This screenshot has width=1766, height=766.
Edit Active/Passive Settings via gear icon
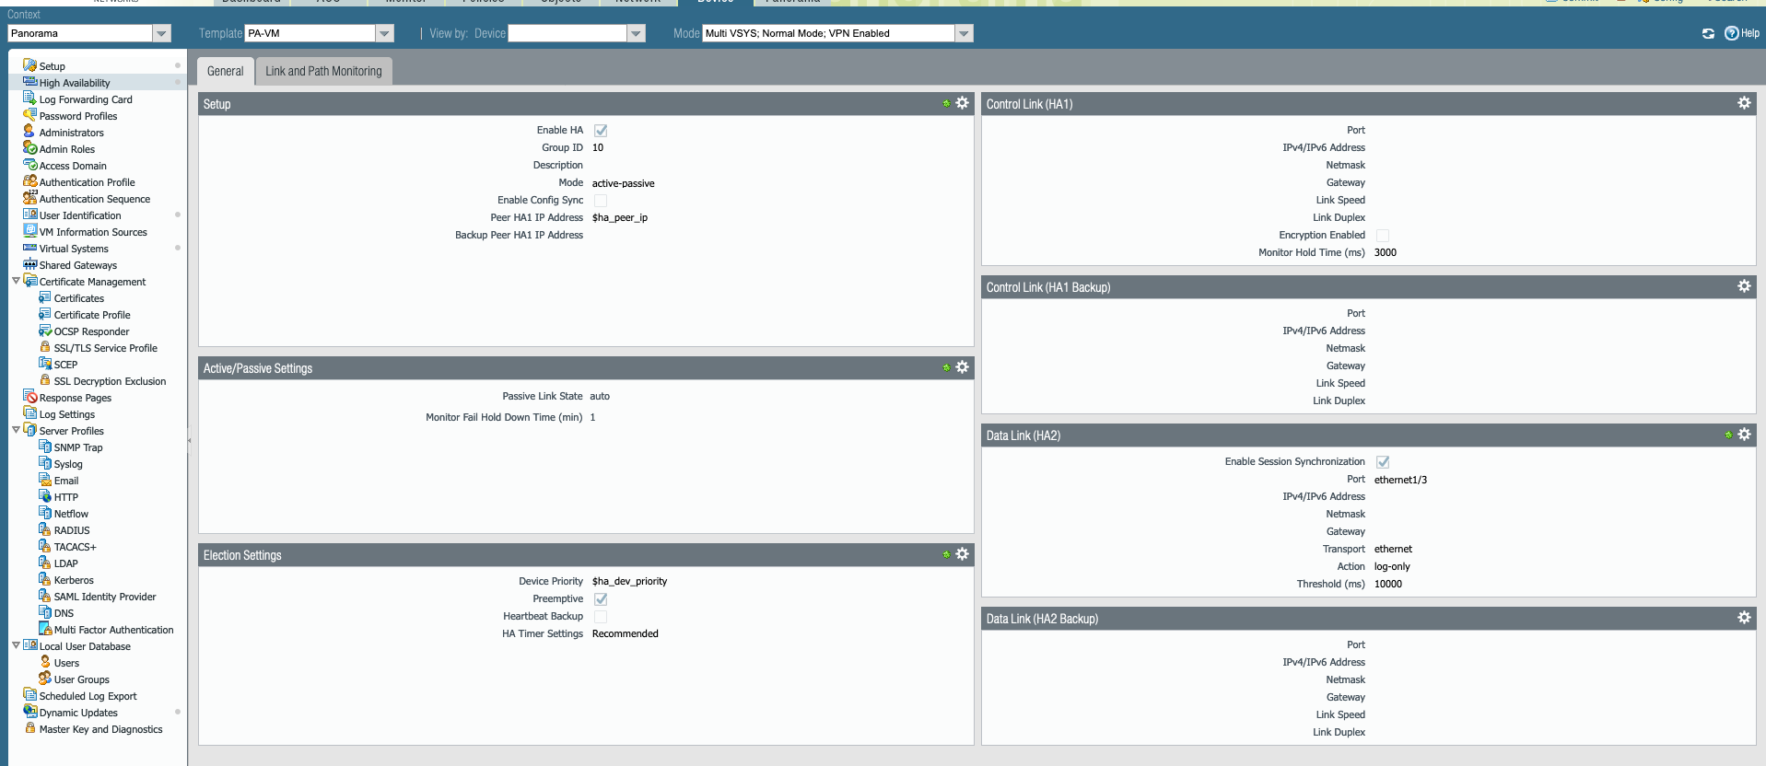pos(962,367)
